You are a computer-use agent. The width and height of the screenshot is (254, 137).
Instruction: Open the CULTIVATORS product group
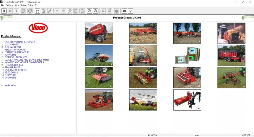11,45
